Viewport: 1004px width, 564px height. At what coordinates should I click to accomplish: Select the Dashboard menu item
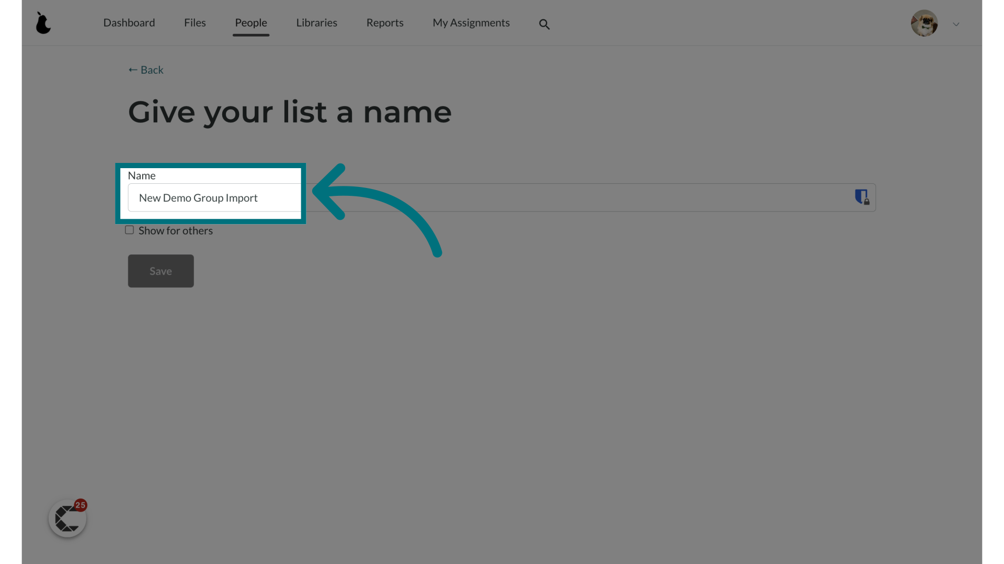[129, 22]
